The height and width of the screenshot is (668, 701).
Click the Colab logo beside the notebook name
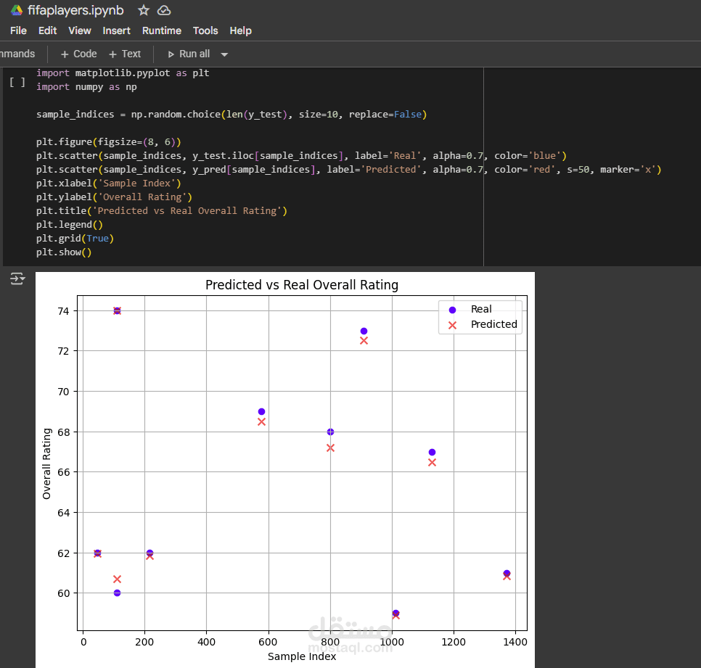click(x=16, y=10)
